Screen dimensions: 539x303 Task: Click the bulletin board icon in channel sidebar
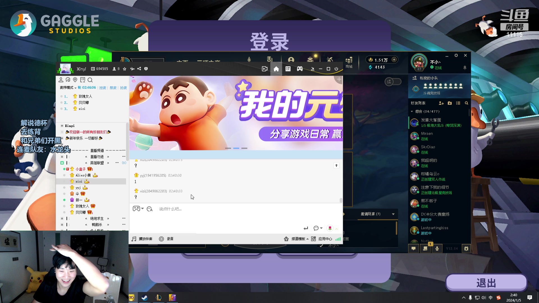click(x=83, y=80)
